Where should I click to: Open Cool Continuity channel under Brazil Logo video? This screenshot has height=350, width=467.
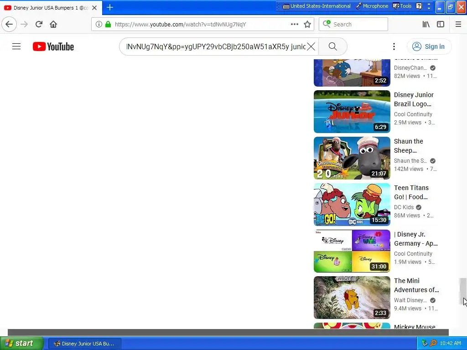413,114
